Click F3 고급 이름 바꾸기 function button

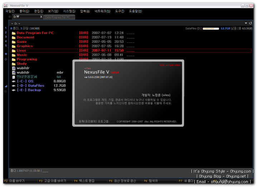coord(53,181)
